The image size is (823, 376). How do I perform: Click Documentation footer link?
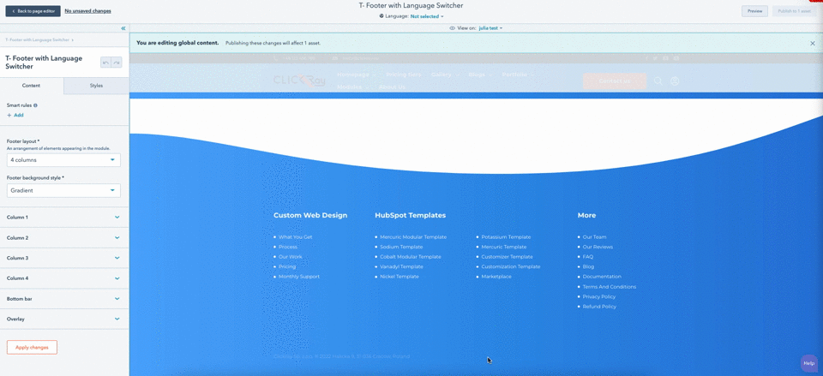coord(602,277)
